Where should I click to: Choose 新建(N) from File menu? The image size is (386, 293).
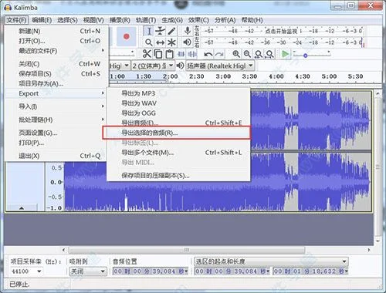pyautogui.click(x=56, y=31)
